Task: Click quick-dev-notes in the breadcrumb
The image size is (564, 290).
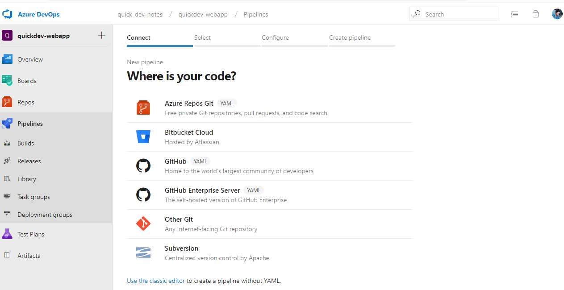Action: (140, 14)
